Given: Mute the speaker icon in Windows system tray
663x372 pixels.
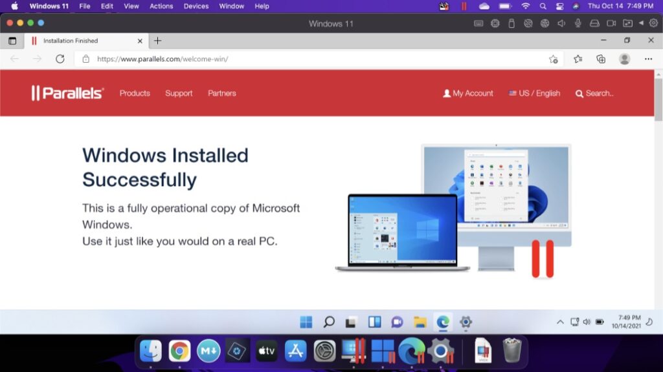Looking at the screenshot, I should [587, 322].
